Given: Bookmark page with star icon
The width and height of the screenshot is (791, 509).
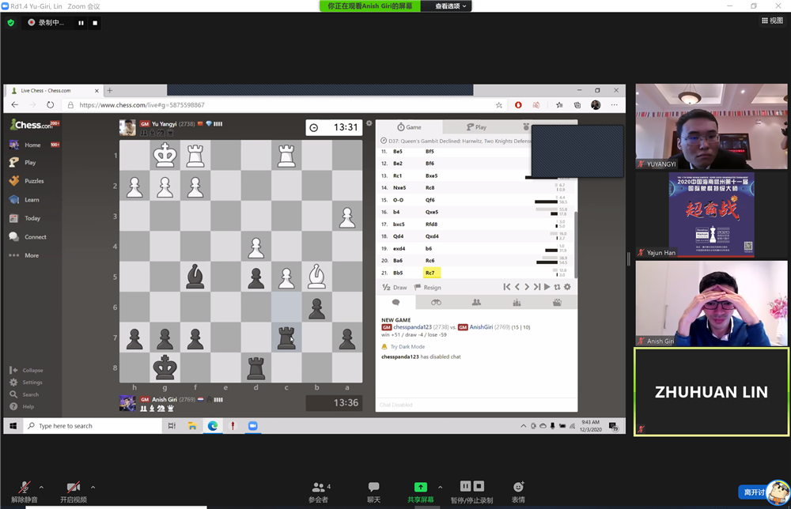Looking at the screenshot, I should [499, 105].
